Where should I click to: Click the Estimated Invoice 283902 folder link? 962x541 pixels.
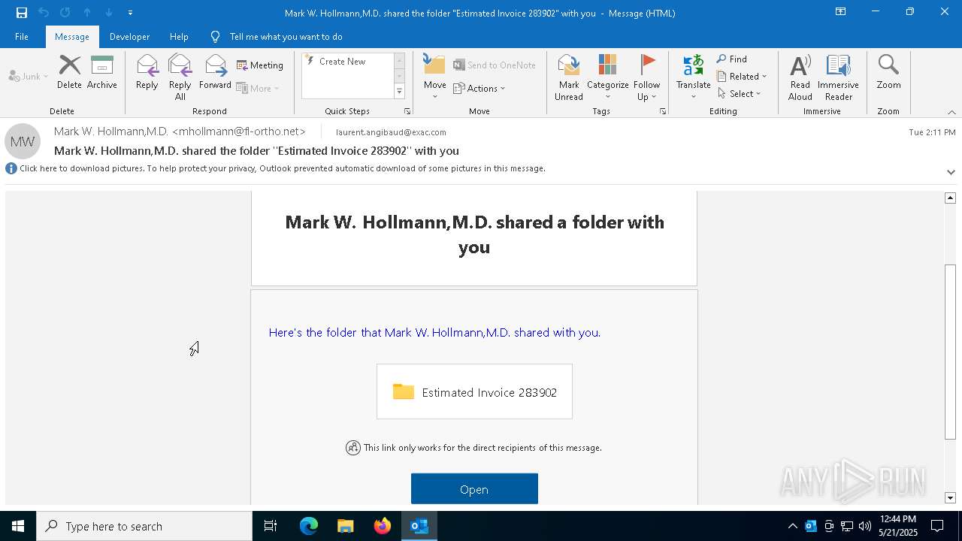pos(474,392)
